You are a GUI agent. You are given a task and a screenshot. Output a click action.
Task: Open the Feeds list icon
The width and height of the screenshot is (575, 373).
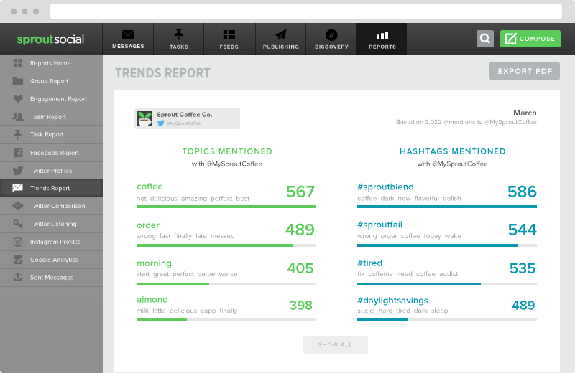229,34
